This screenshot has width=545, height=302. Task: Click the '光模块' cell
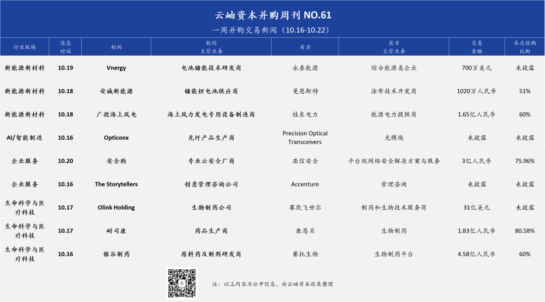[x=394, y=138]
